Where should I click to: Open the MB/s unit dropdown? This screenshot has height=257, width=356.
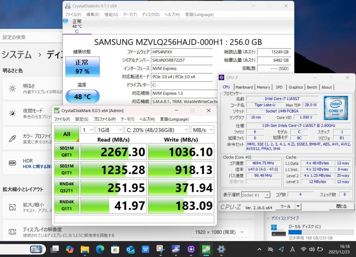202,130
